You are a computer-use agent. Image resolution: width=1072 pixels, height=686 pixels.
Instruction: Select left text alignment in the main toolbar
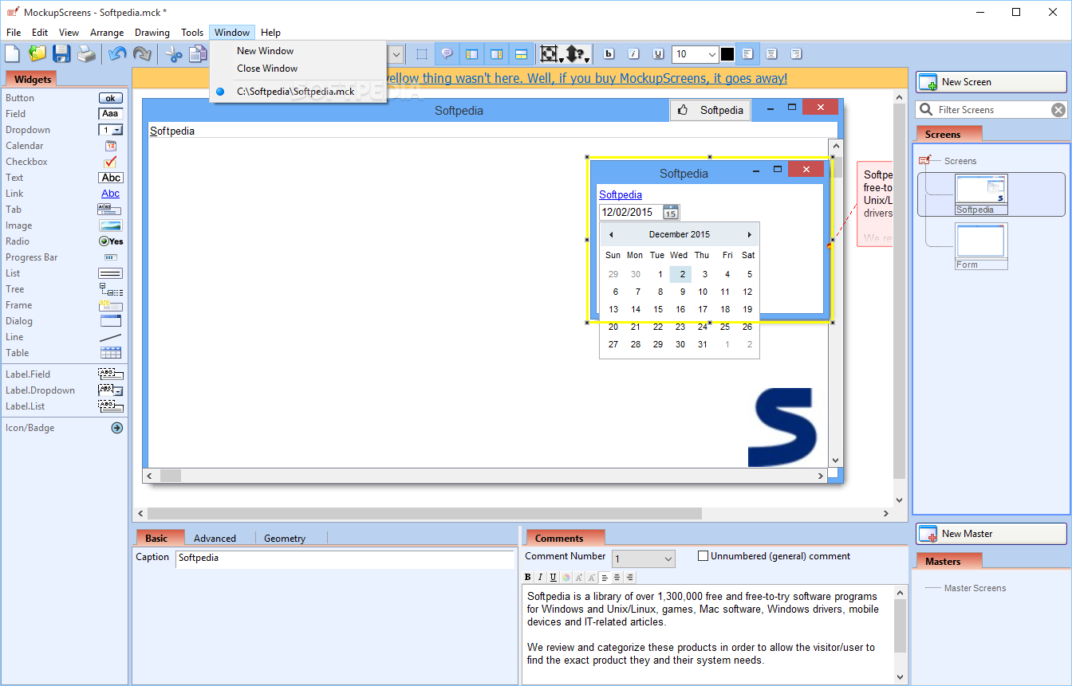click(747, 54)
